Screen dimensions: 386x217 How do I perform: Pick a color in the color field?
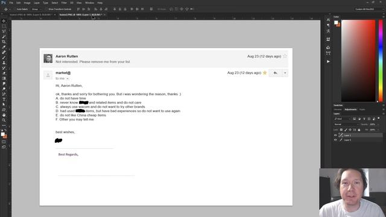358,60
